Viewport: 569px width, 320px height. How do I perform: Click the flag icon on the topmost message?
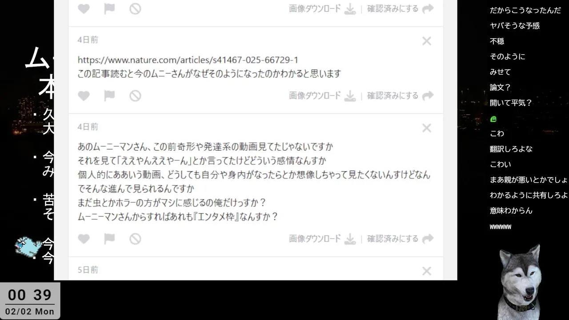click(x=109, y=9)
